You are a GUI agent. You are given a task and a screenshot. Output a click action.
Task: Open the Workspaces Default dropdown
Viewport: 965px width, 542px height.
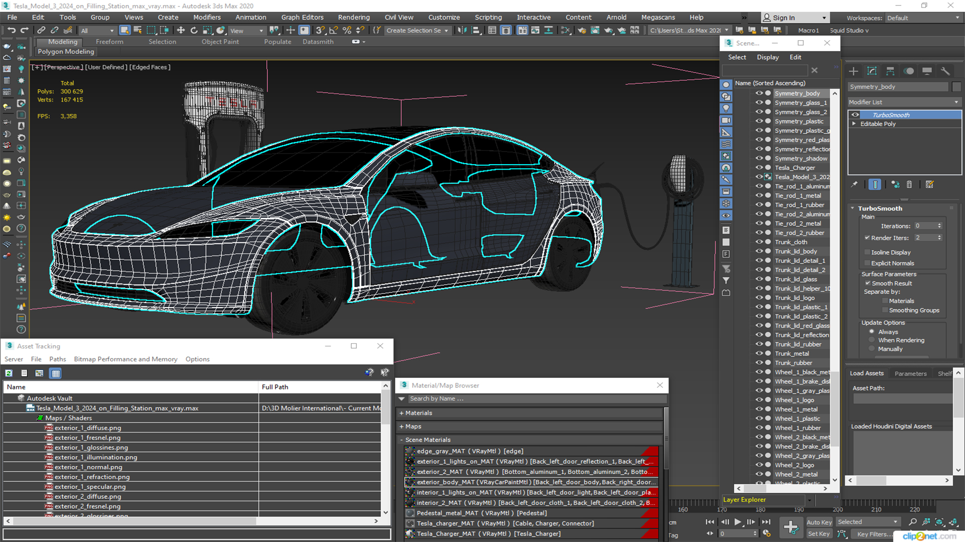pyautogui.click(x=923, y=18)
